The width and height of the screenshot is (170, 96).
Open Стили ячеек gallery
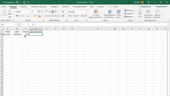coord(119,14)
